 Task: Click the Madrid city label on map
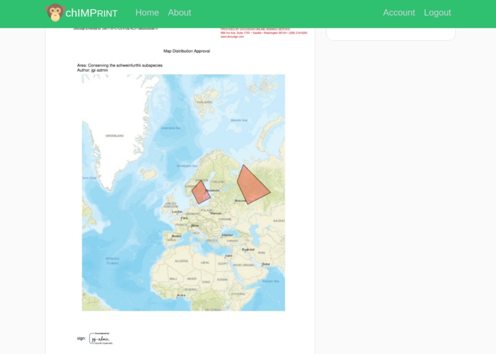[x=176, y=236]
